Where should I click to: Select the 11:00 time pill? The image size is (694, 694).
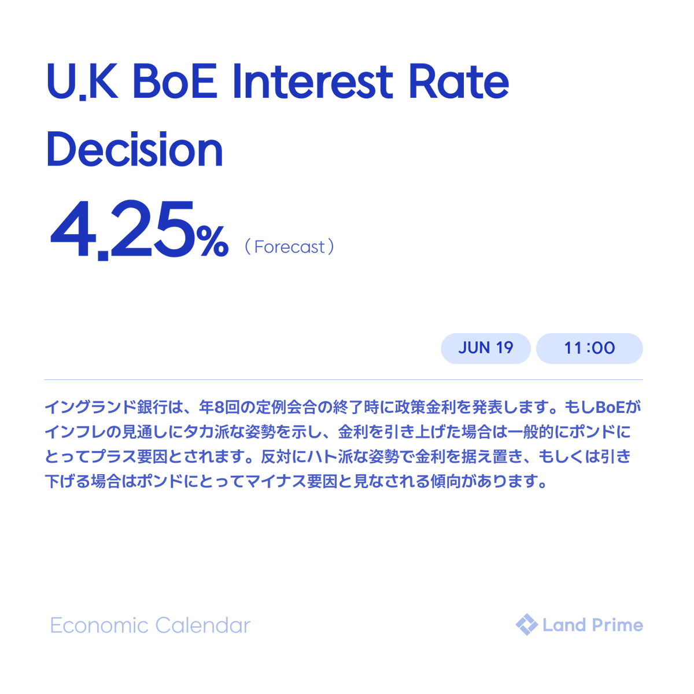589,348
